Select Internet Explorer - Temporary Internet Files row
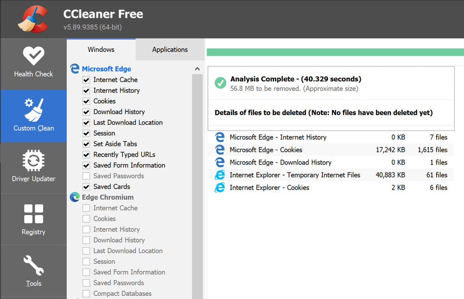Viewport: 464px width, 299px height. [x=331, y=175]
